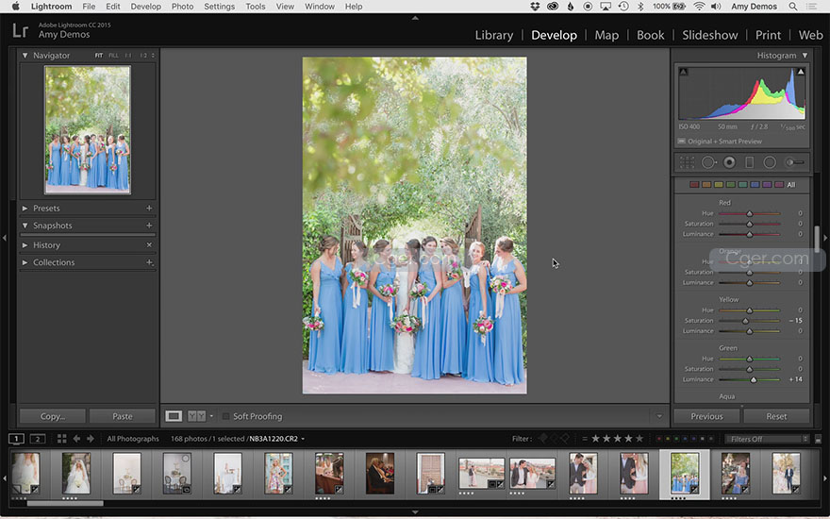This screenshot has height=519, width=830.
Task: Go back to previous source arrow
Action: 76,439
